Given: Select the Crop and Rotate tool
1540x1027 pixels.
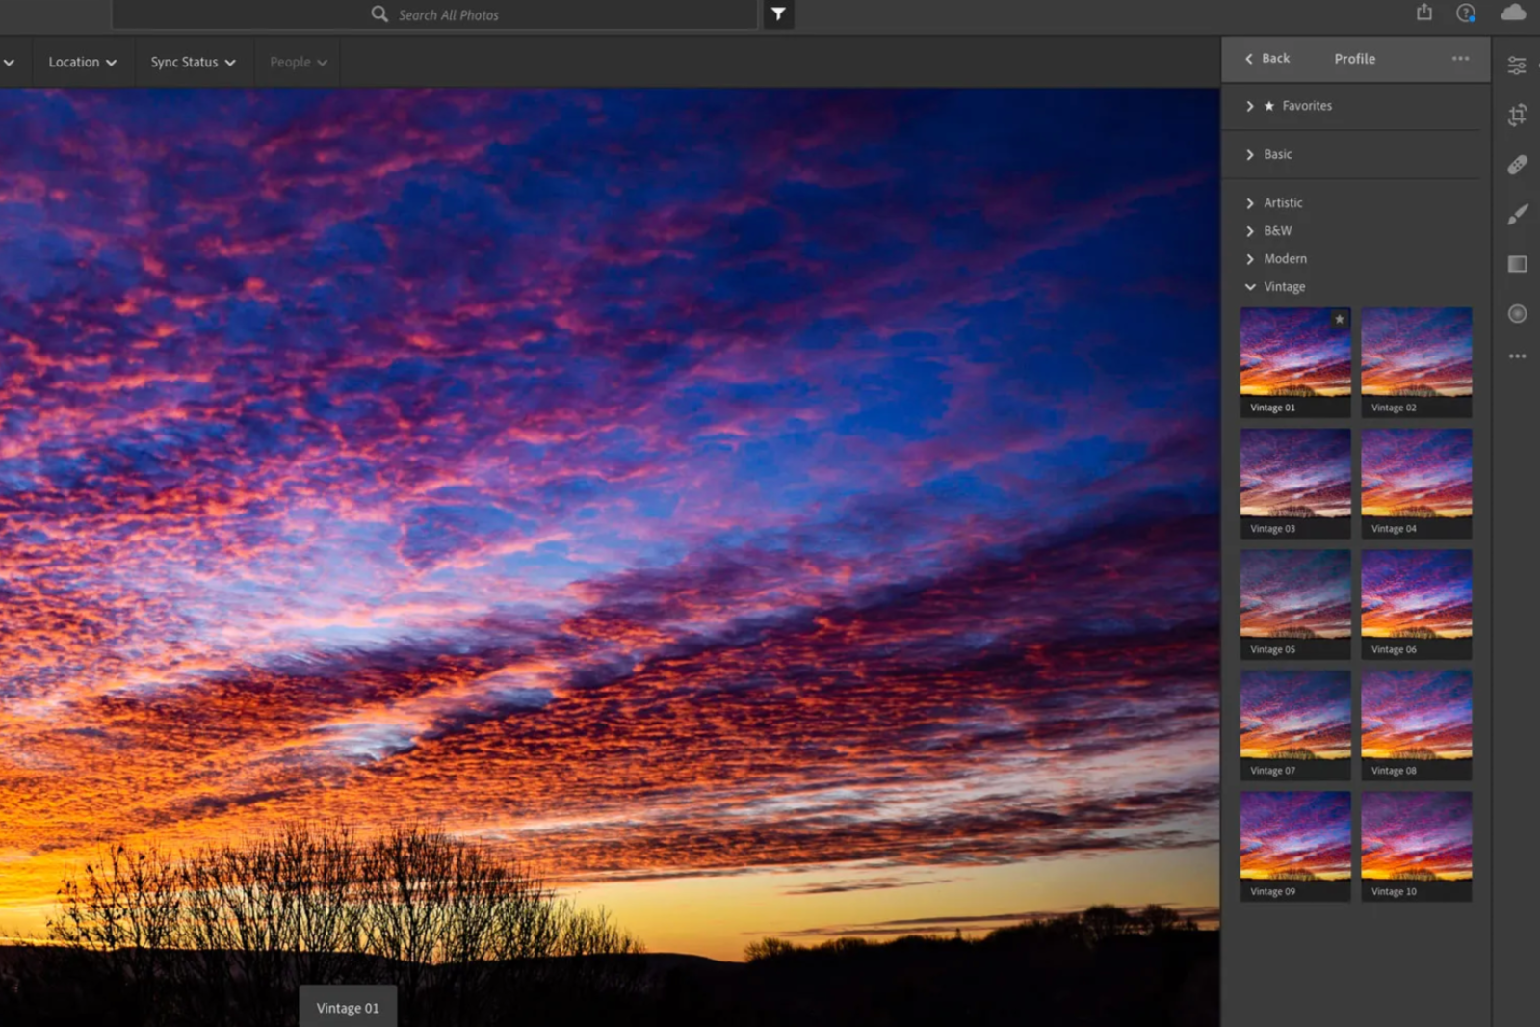Looking at the screenshot, I should [1517, 116].
